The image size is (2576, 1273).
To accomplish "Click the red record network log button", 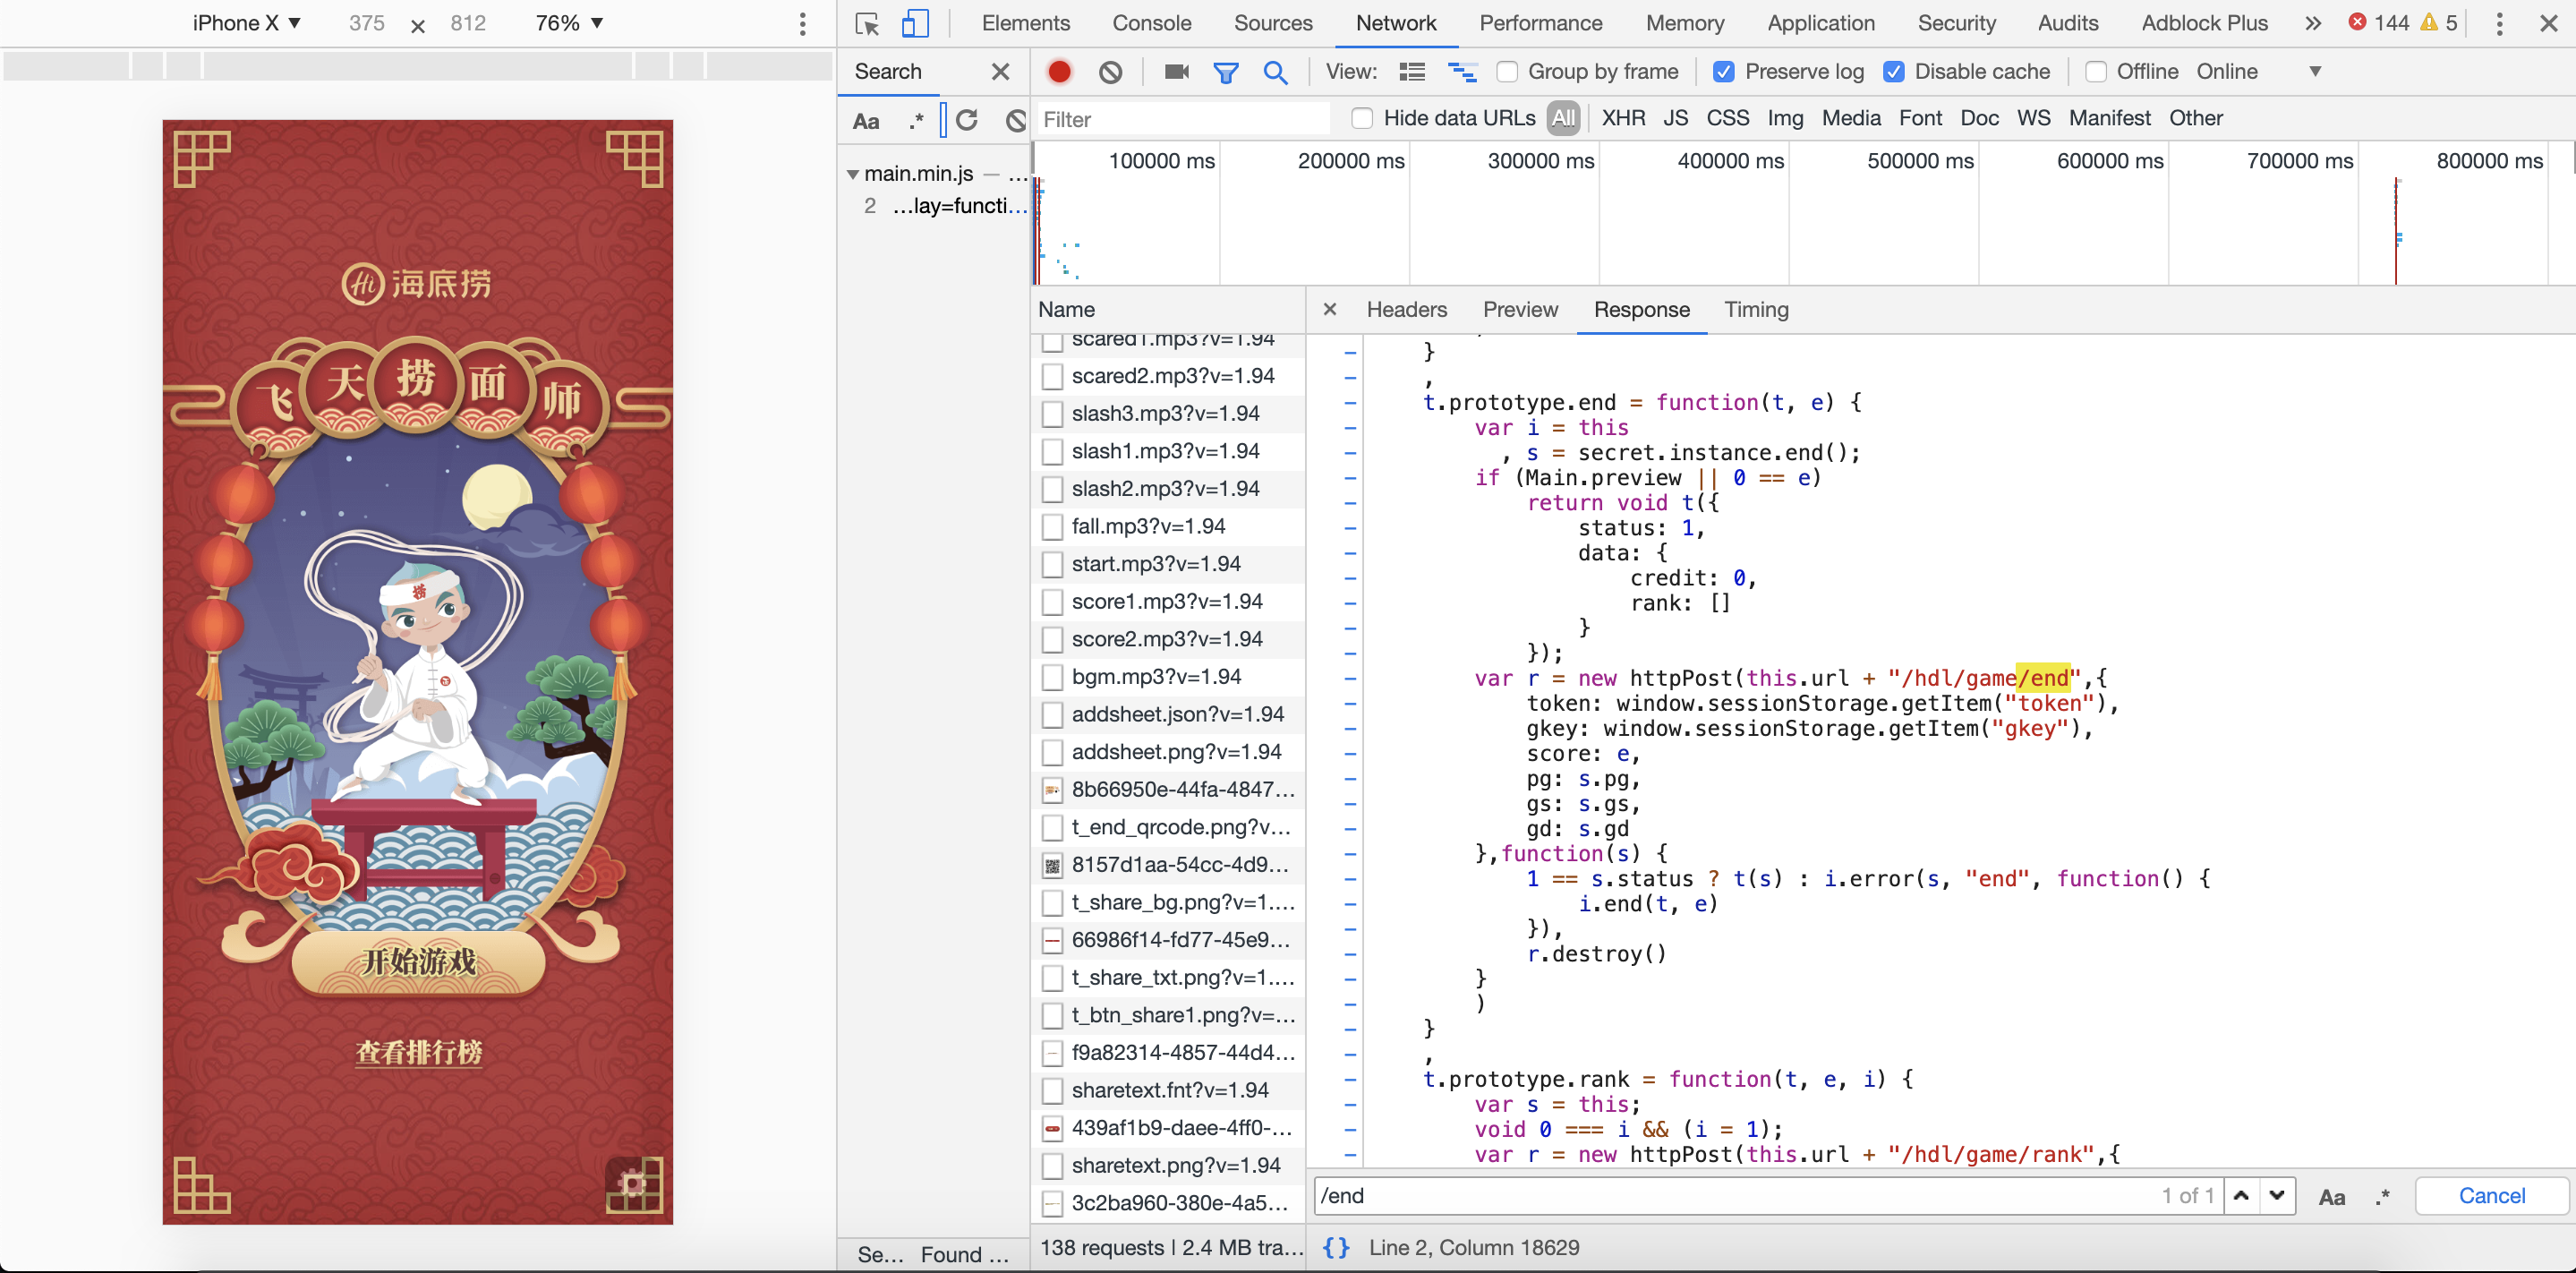I will (1059, 72).
